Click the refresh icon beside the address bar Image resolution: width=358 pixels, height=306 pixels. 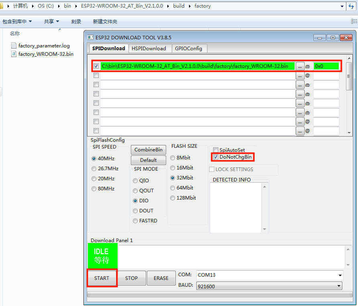coord(353,6)
